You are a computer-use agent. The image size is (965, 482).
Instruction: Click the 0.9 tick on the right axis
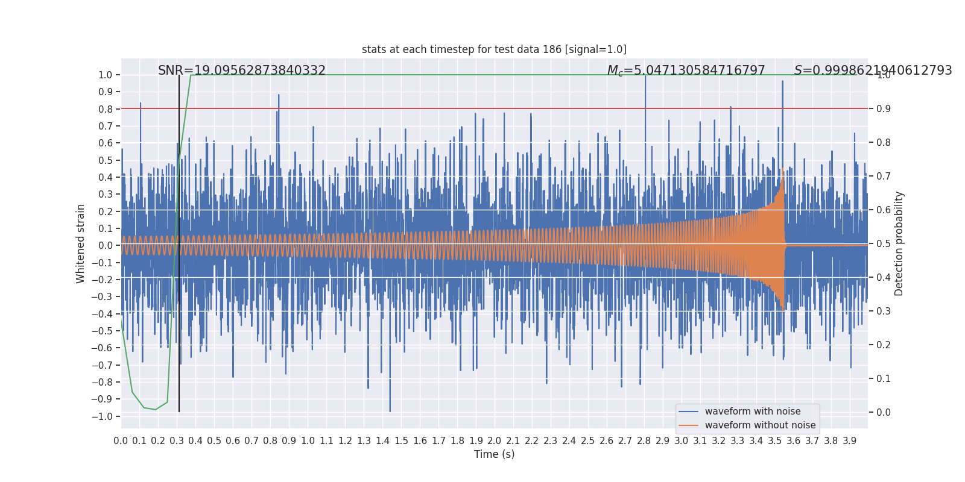coord(884,109)
